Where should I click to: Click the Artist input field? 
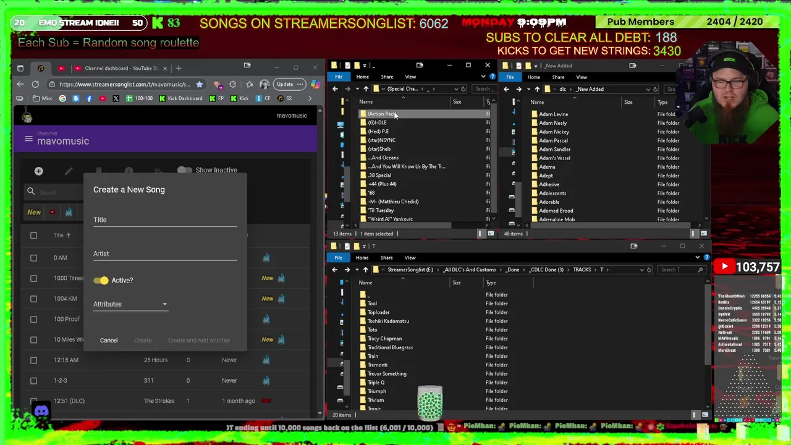(x=165, y=253)
